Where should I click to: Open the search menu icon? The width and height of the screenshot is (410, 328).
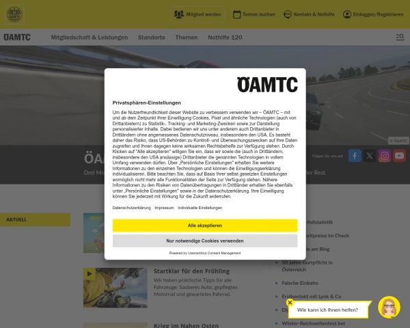coord(400,37)
